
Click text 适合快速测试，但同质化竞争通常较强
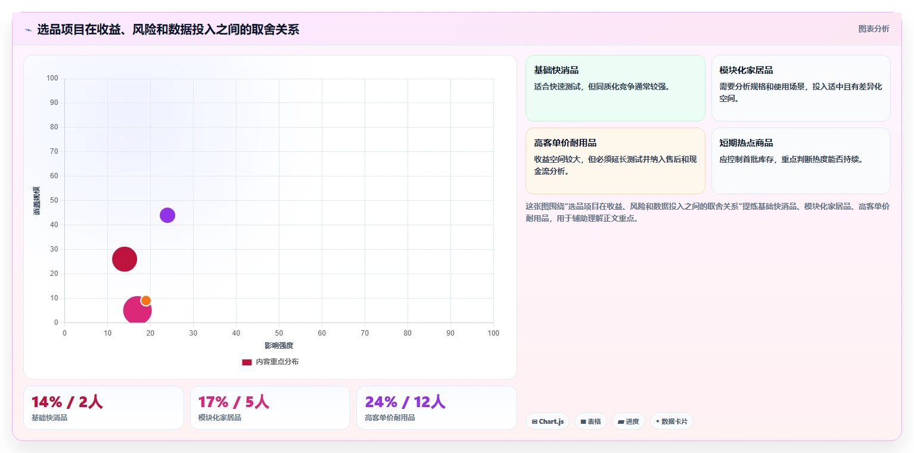[602, 86]
